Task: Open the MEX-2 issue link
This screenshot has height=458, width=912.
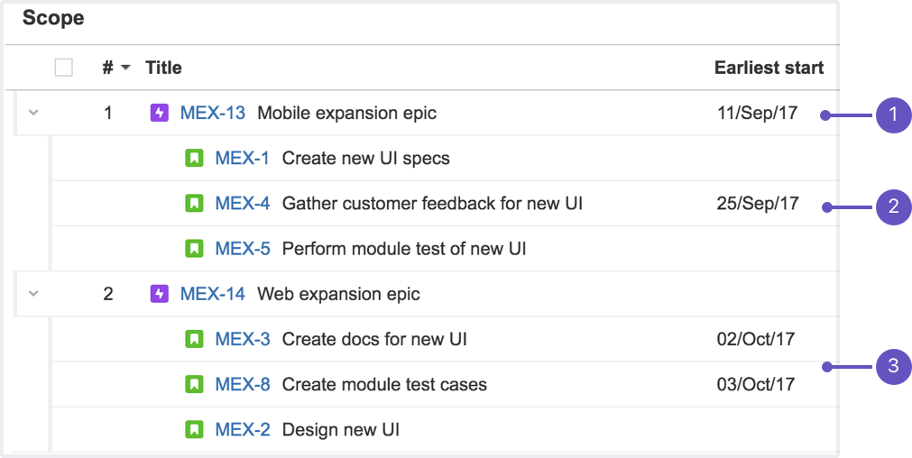Action: [243, 429]
